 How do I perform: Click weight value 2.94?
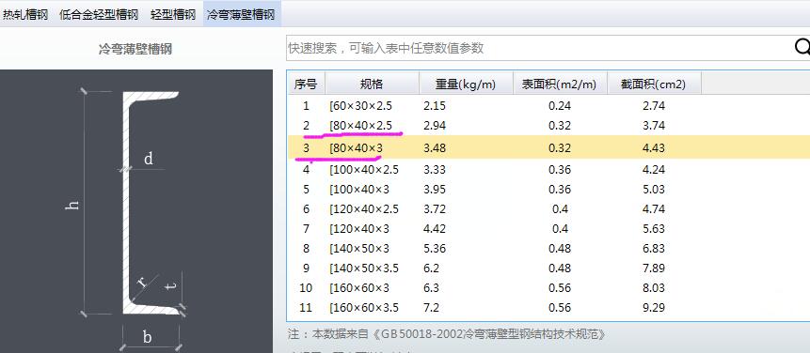pyautogui.click(x=435, y=126)
